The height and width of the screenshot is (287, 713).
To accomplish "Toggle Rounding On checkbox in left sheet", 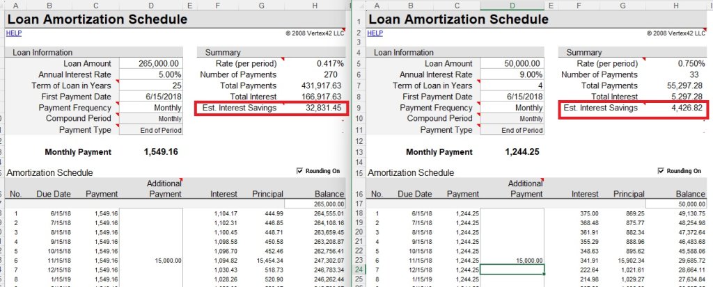I will tap(301, 171).
